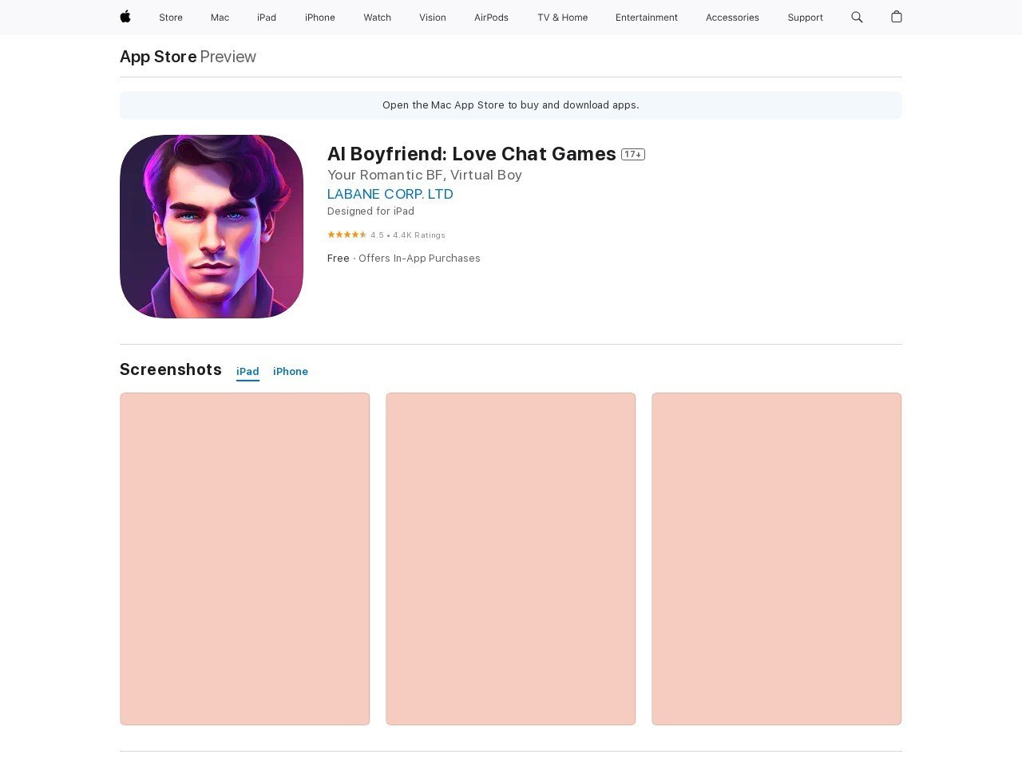Image resolution: width=1022 pixels, height=766 pixels.
Task: Select the iPad screenshots tab
Action: (x=248, y=372)
